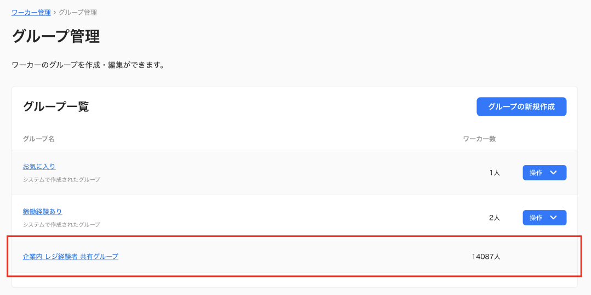The image size is (591, 295).
Task: Click システムで作成されたグループ note under お気に入り
Action: 61,180
